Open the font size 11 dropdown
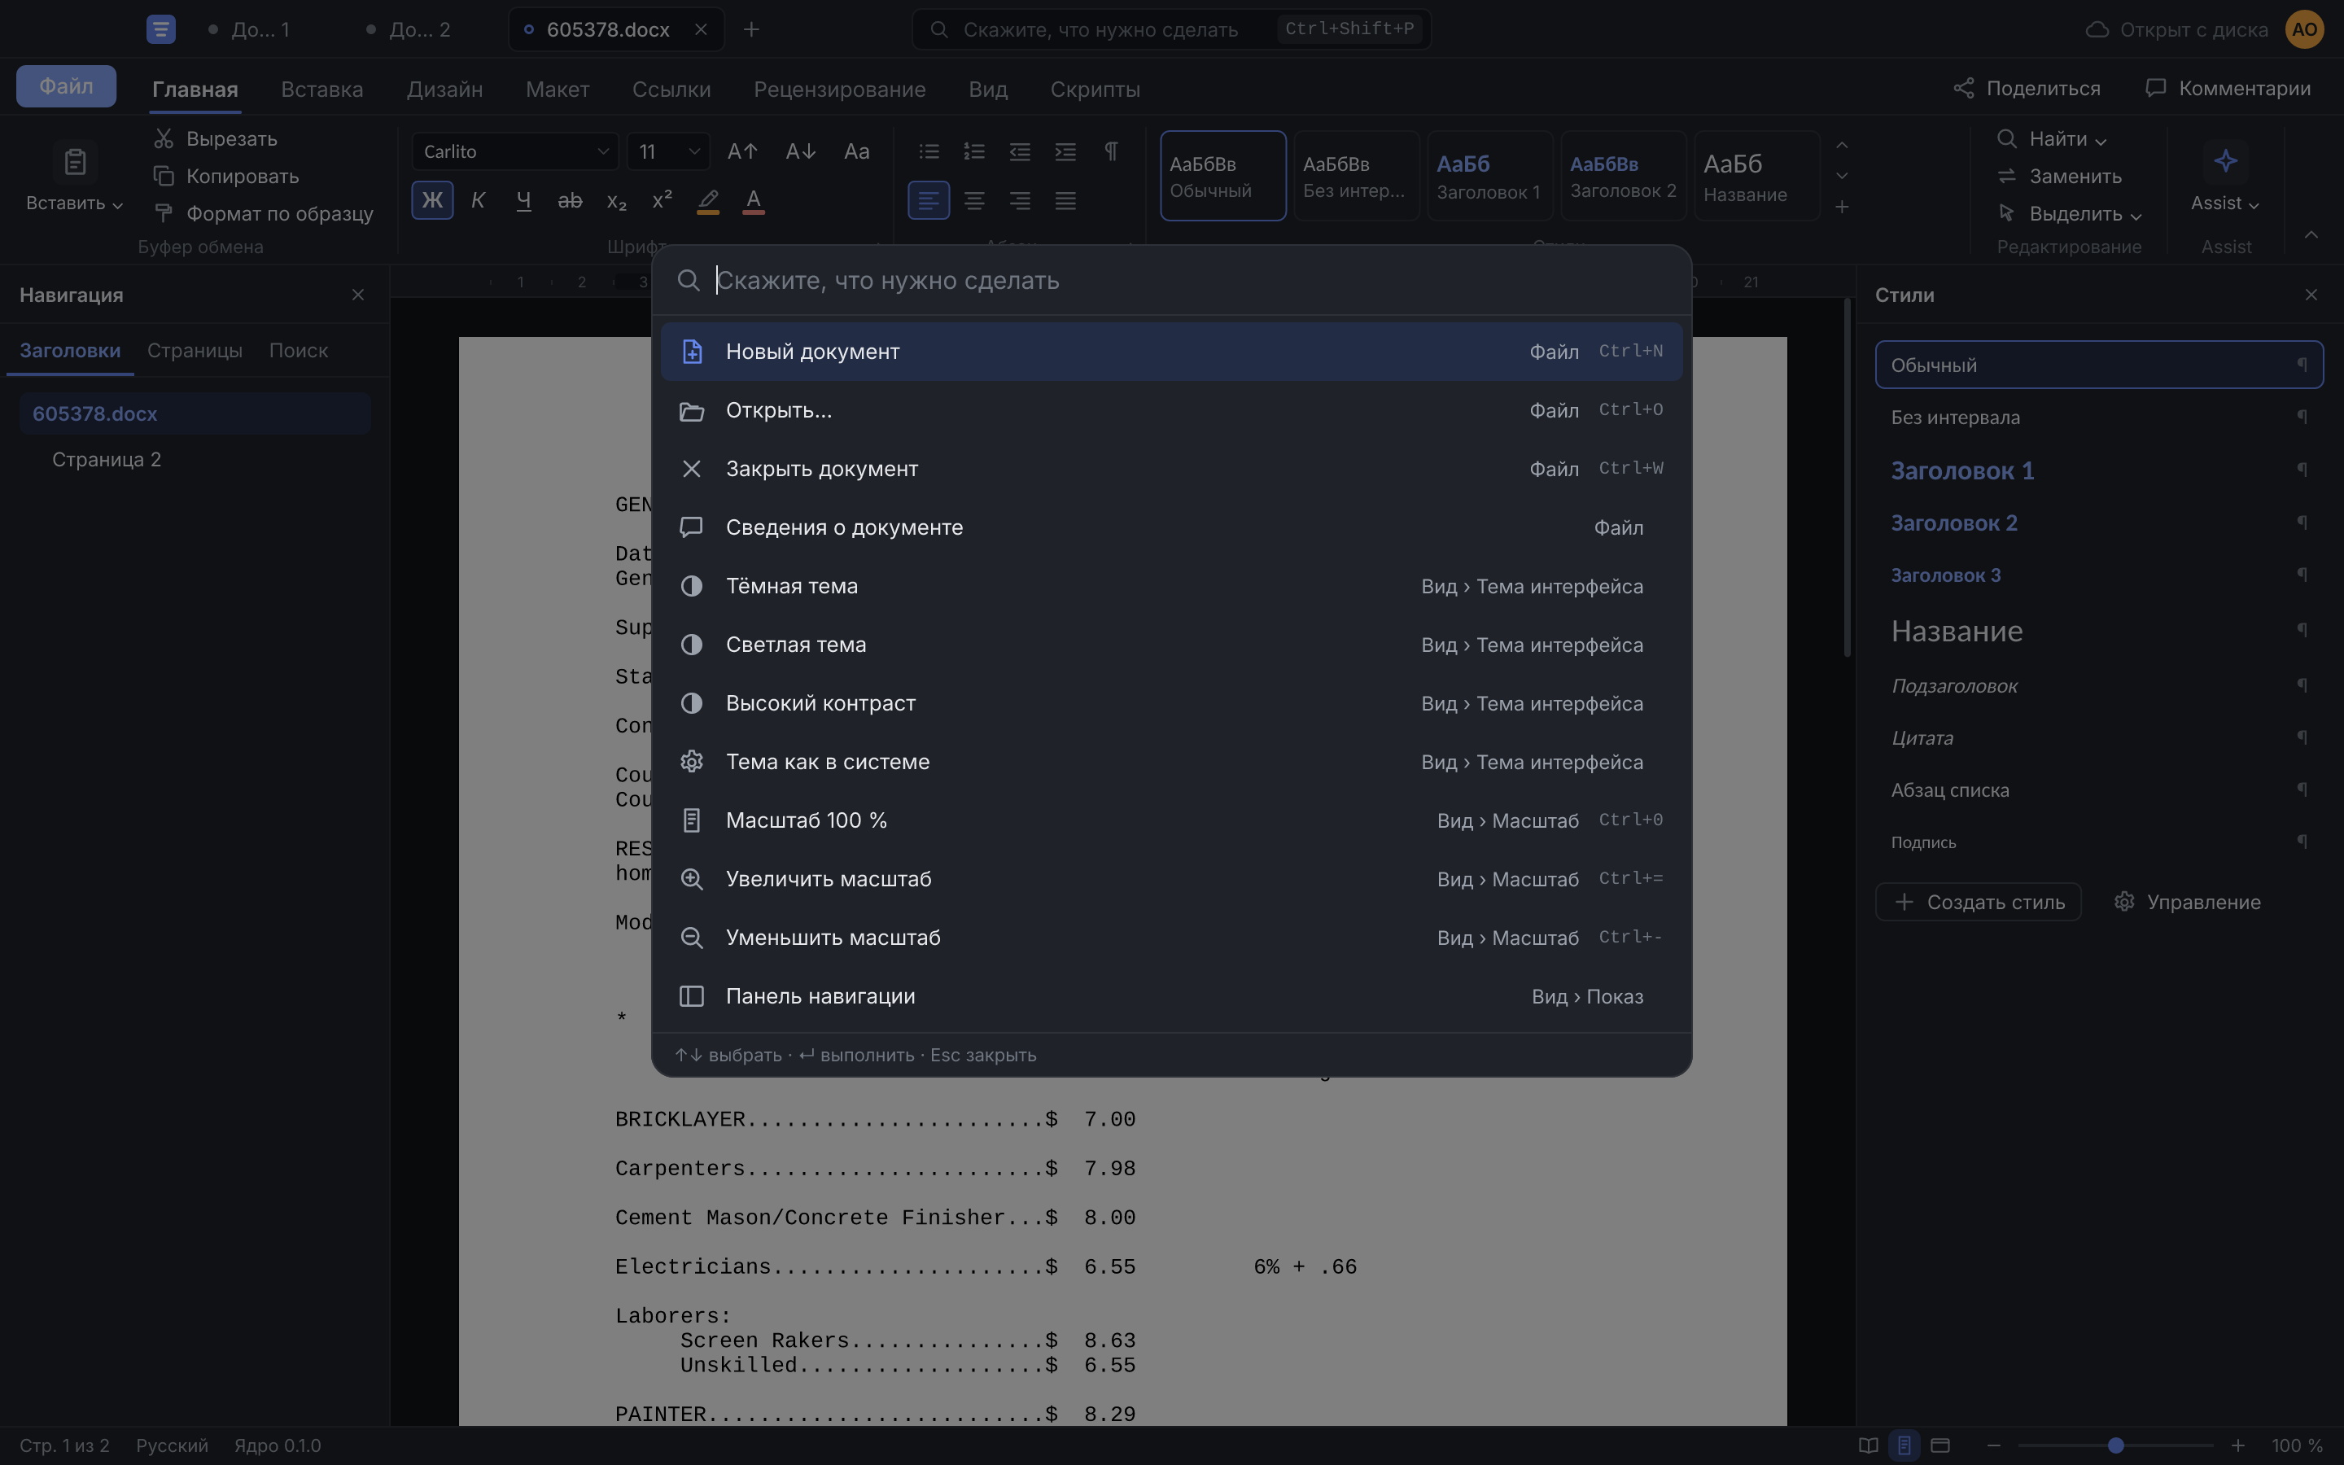The width and height of the screenshot is (2344, 1465). (x=668, y=151)
